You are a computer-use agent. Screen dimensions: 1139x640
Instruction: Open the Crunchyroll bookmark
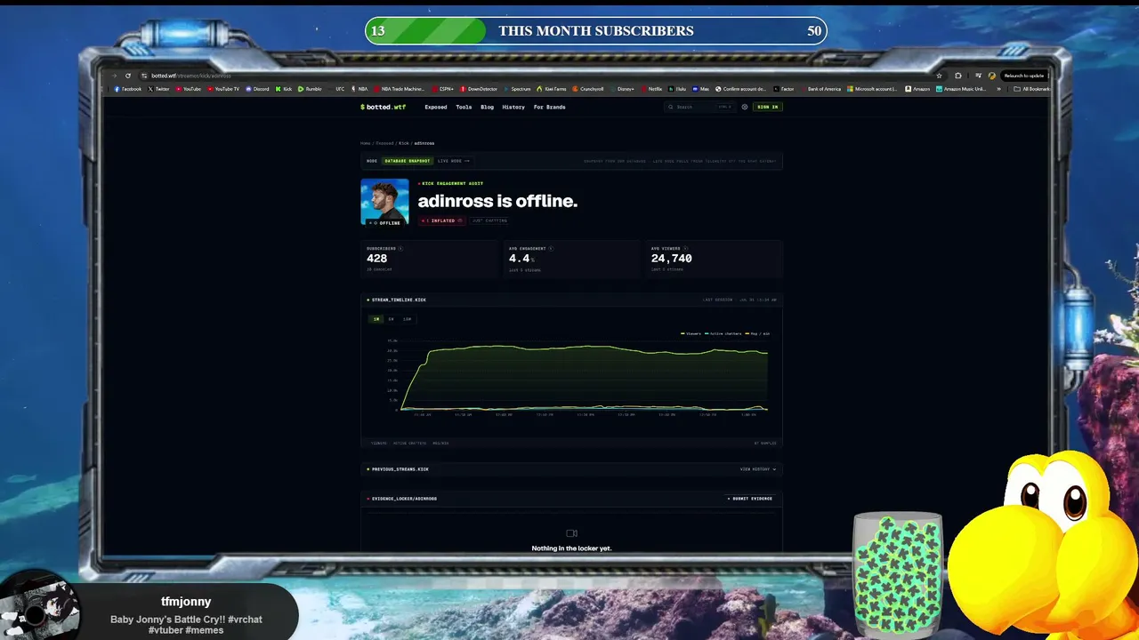(588, 89)
